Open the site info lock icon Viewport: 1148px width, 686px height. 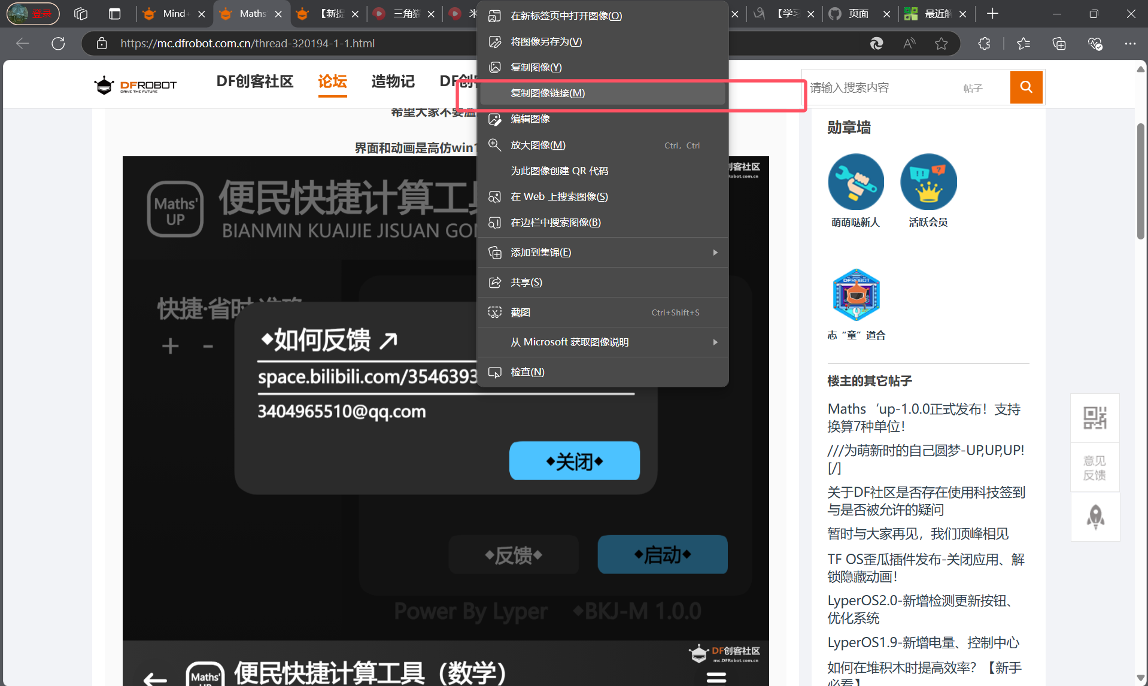click(x=102, y=43)
